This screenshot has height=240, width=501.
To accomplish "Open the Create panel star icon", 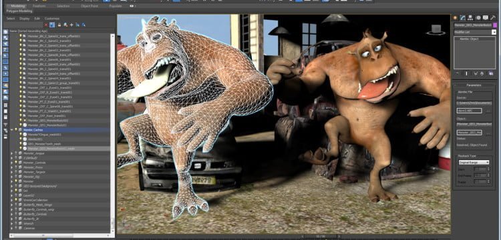I will point(455,17).
